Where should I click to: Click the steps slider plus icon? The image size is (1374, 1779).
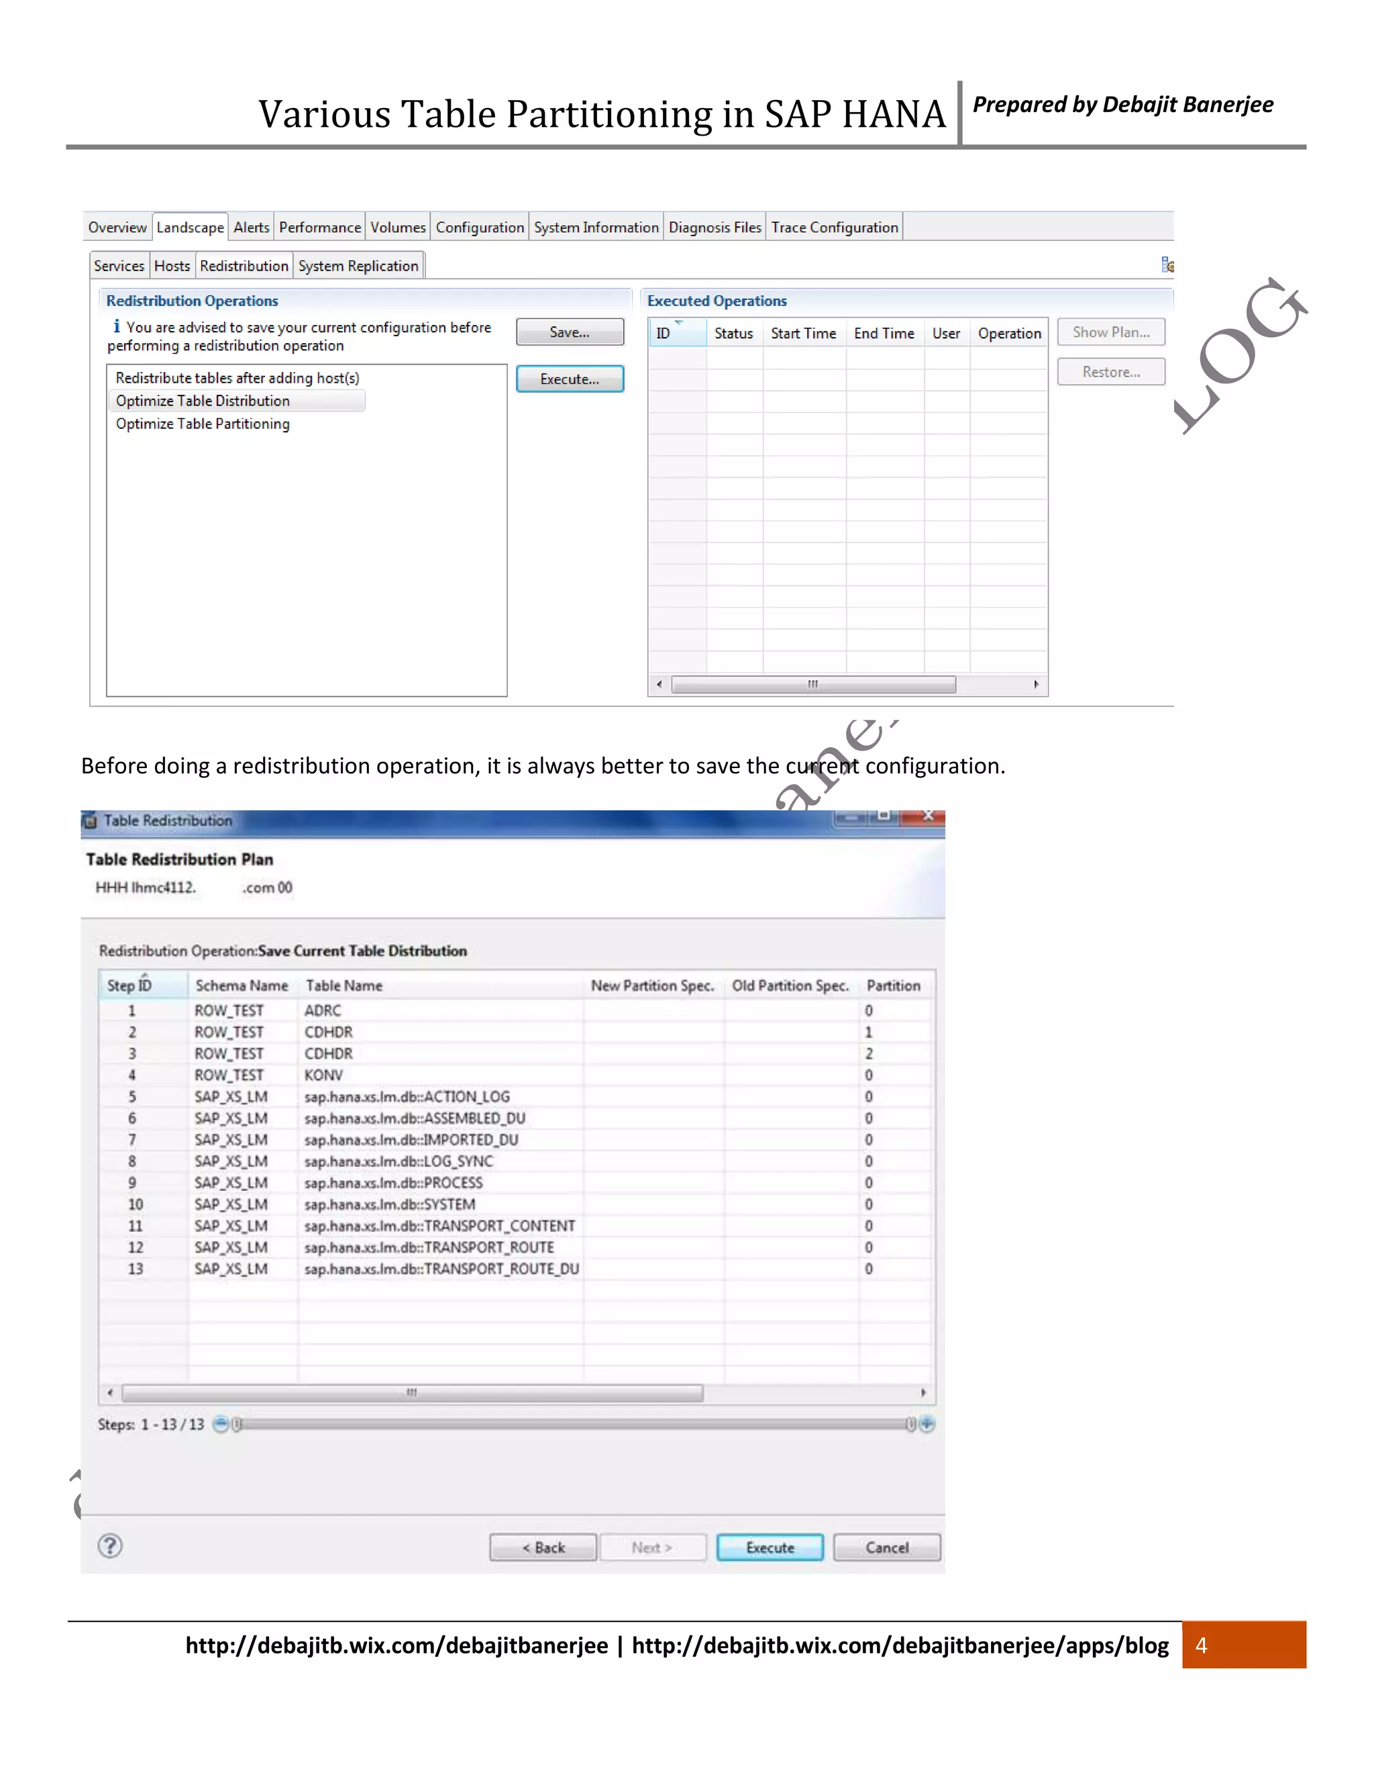tap(927, 1424)
